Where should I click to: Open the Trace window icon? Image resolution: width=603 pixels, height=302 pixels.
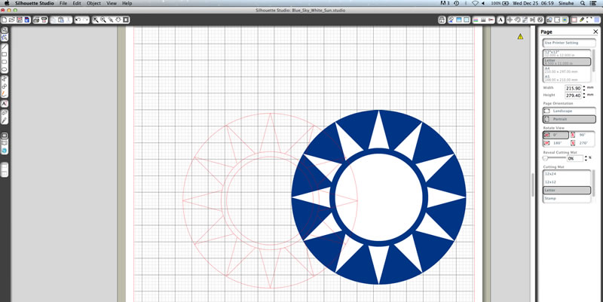(x=565, y=20)
